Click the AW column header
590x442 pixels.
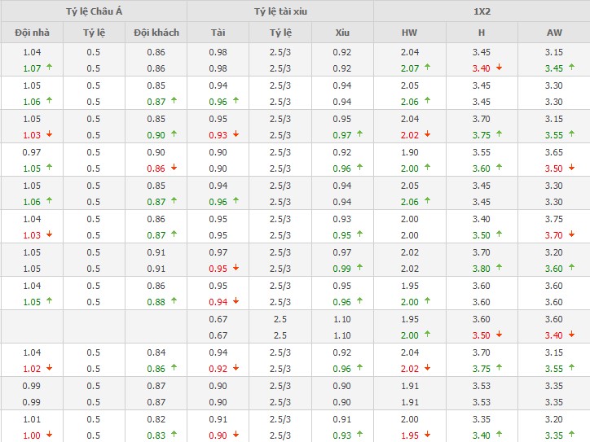553,33
